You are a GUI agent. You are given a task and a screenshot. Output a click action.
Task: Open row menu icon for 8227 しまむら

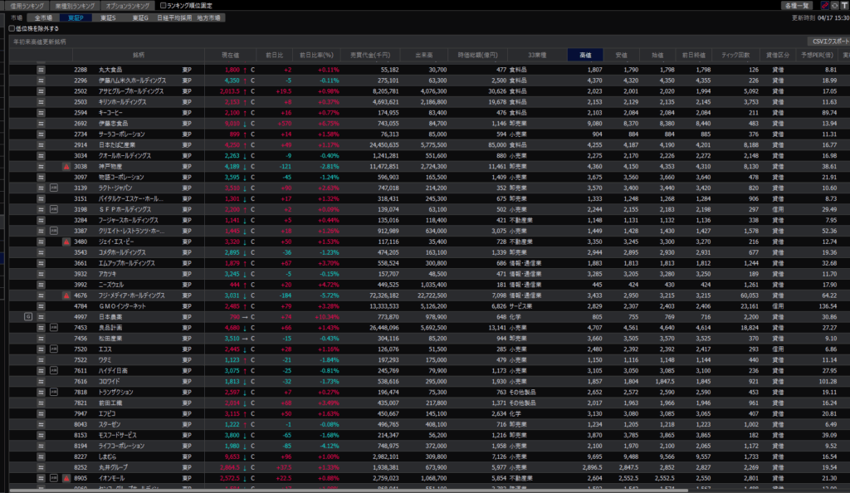tap(41, 456)
